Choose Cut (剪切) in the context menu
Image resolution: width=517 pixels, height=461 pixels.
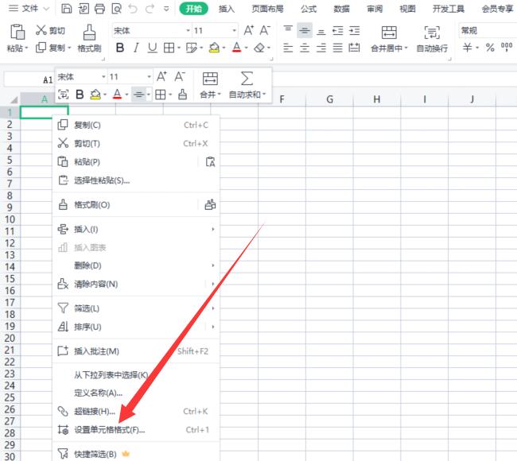click(x=136, y=143)
